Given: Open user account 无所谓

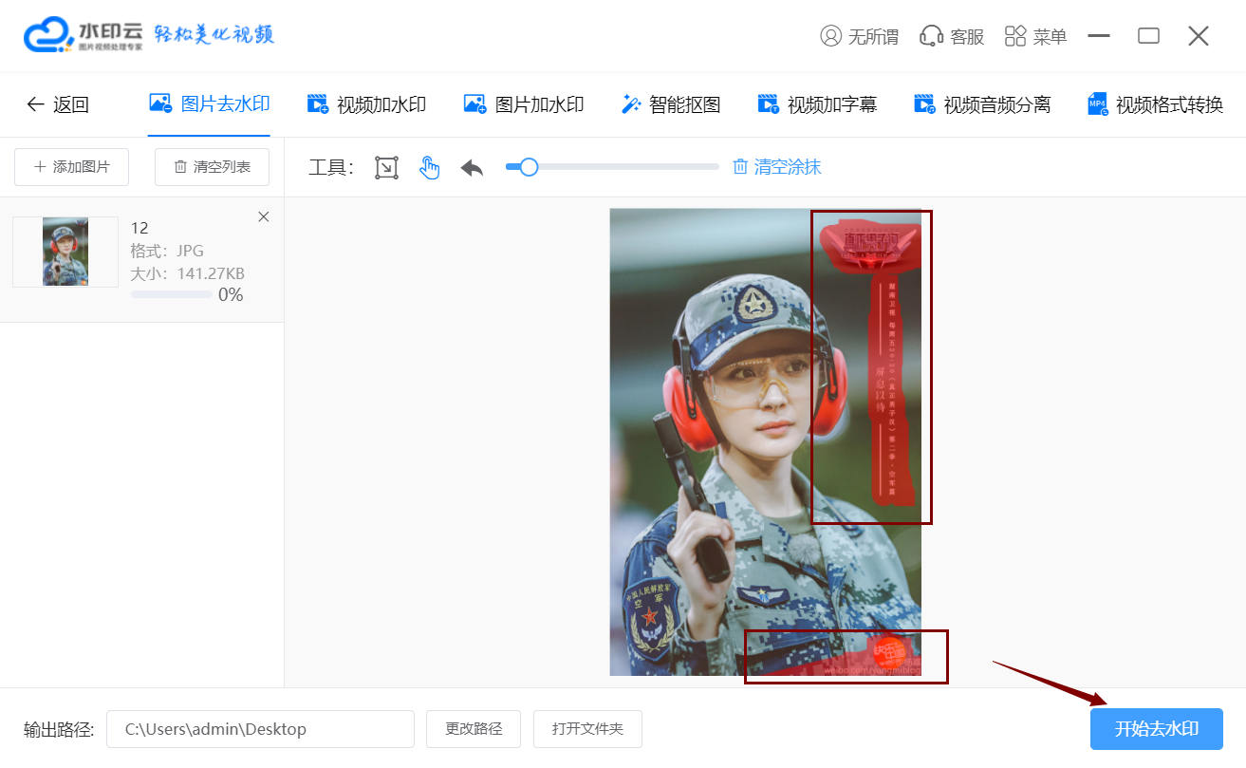Looking at the screenshot, I should pos(859,36).
